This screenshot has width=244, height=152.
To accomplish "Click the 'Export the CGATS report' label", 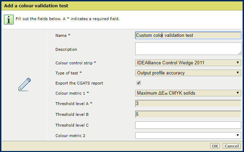I will (79, 83).
